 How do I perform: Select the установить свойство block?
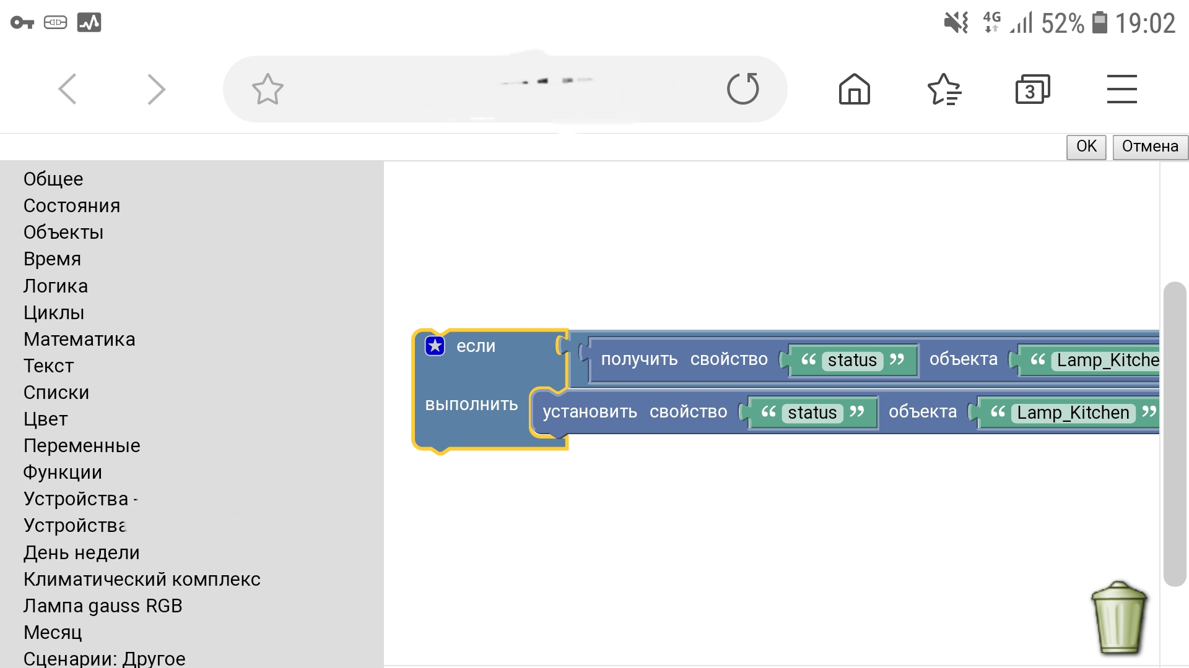click(x=590, y=412)
